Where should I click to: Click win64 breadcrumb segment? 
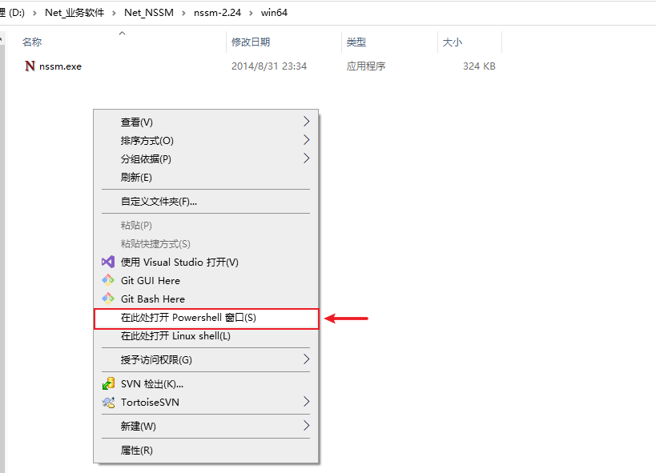274,13
